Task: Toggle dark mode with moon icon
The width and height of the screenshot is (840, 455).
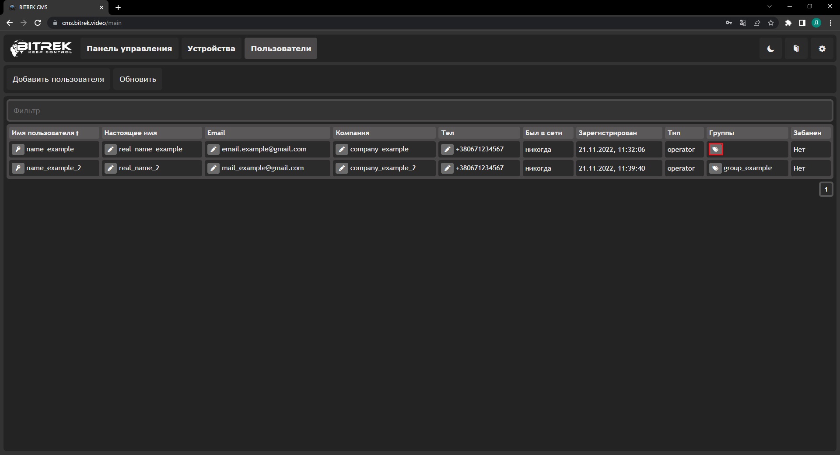Action: pyautogui.click(x=770, y=49)
